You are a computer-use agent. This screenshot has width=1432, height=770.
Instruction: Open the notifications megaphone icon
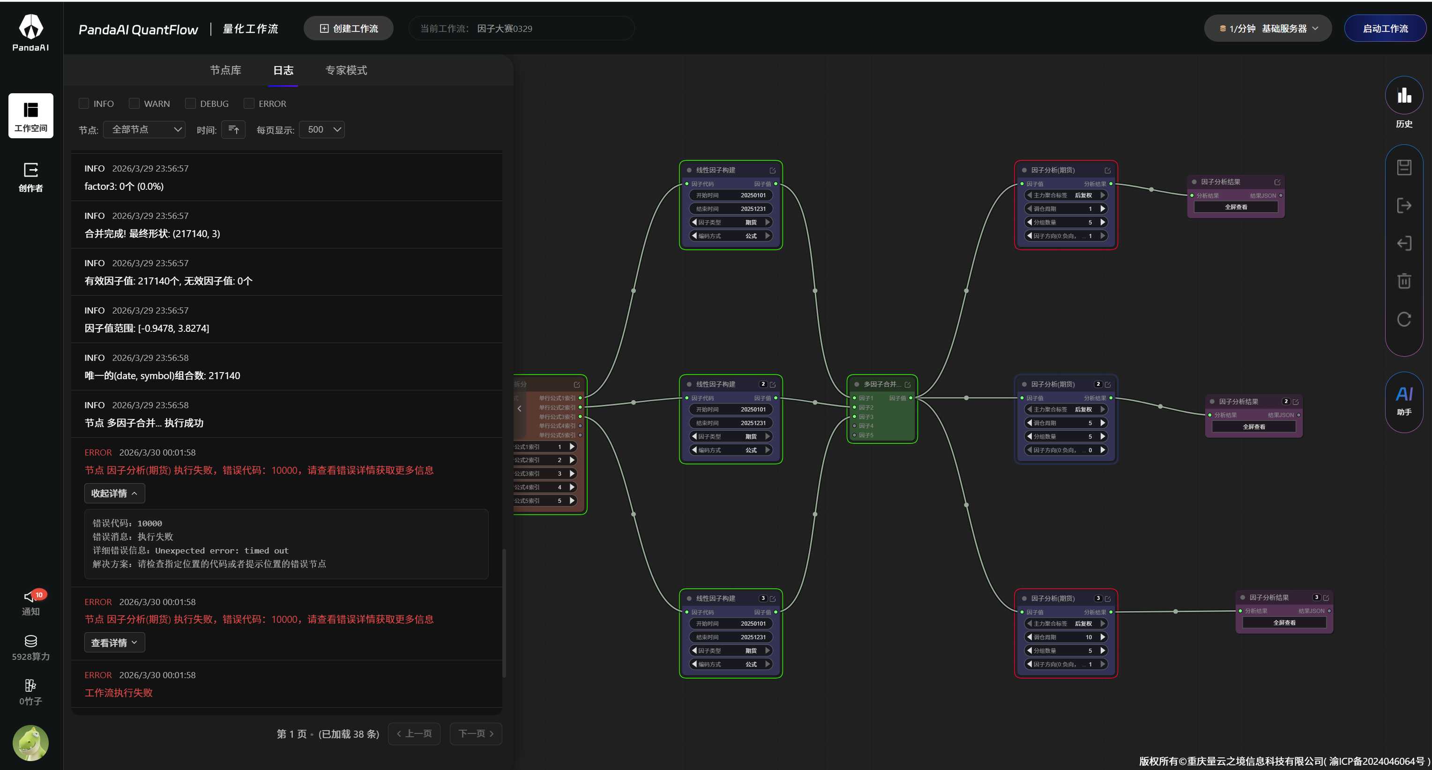(30, 597)
